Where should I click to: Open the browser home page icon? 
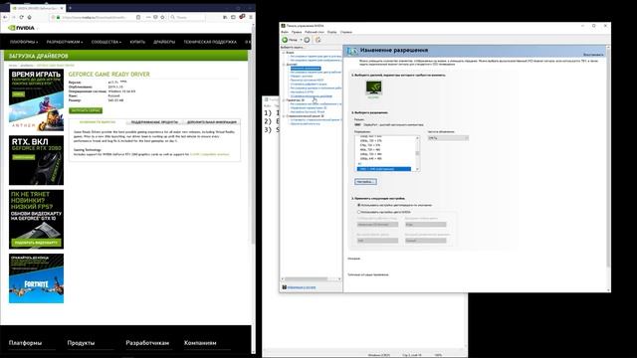[x=29, y=18]
